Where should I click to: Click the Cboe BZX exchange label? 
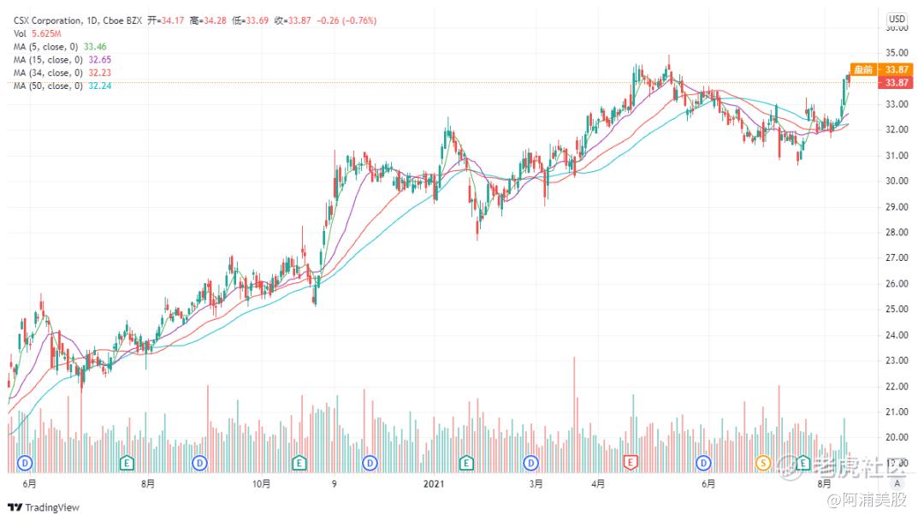(122, 21)
